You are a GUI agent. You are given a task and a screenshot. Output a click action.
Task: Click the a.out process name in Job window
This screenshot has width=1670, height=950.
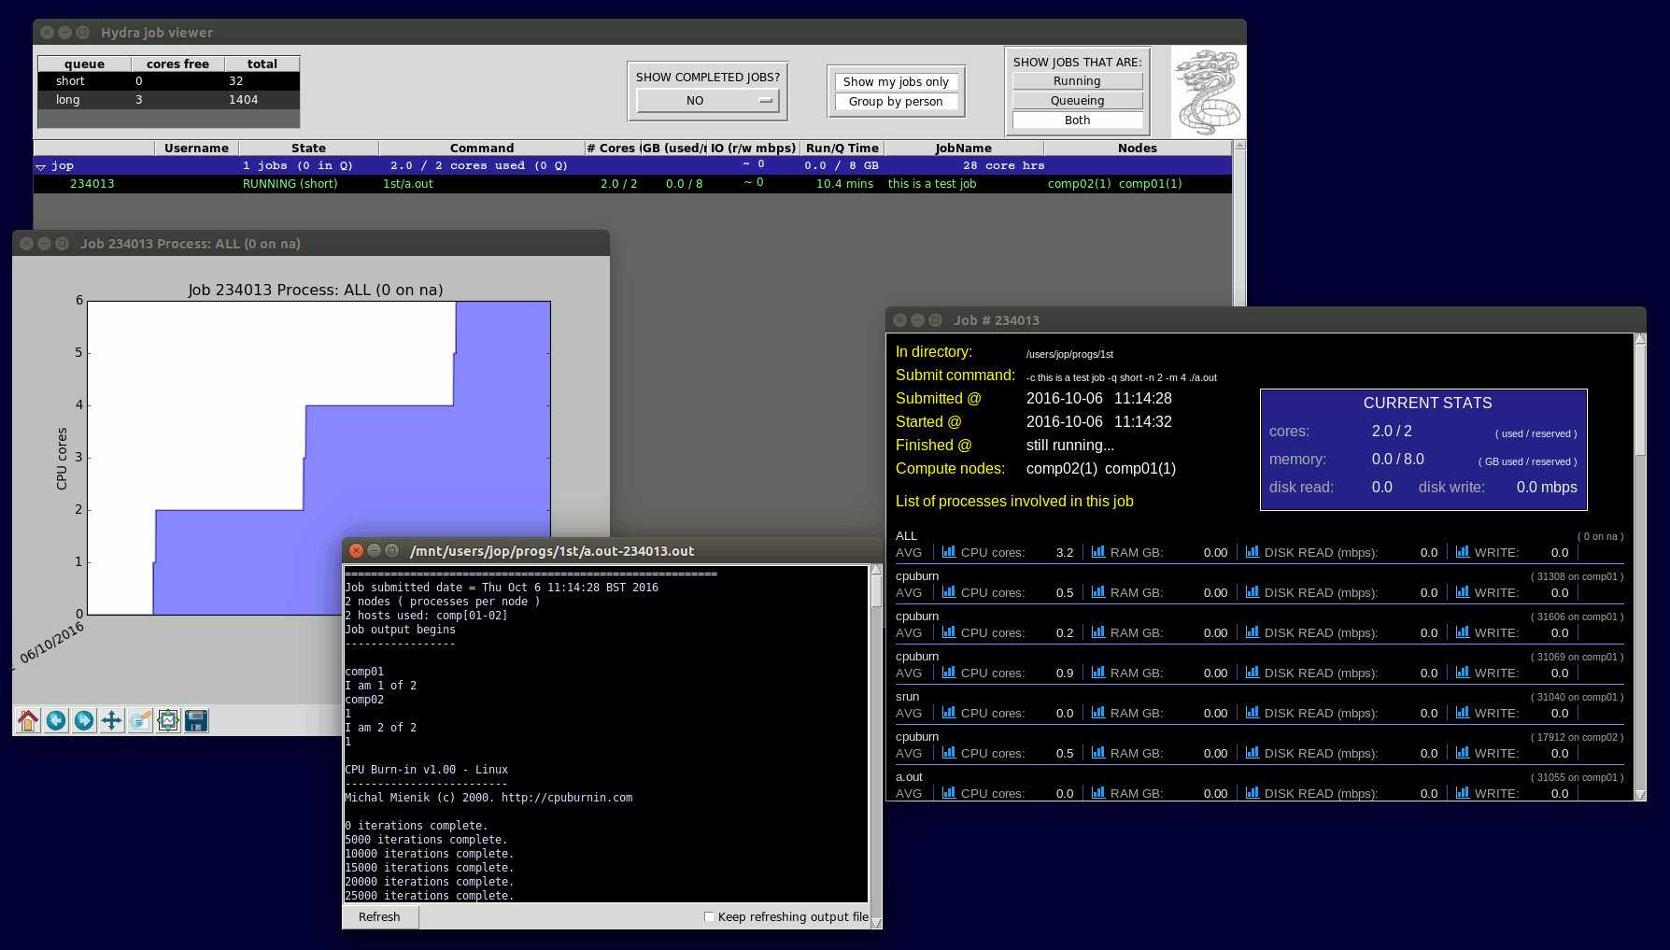point(909,777)
